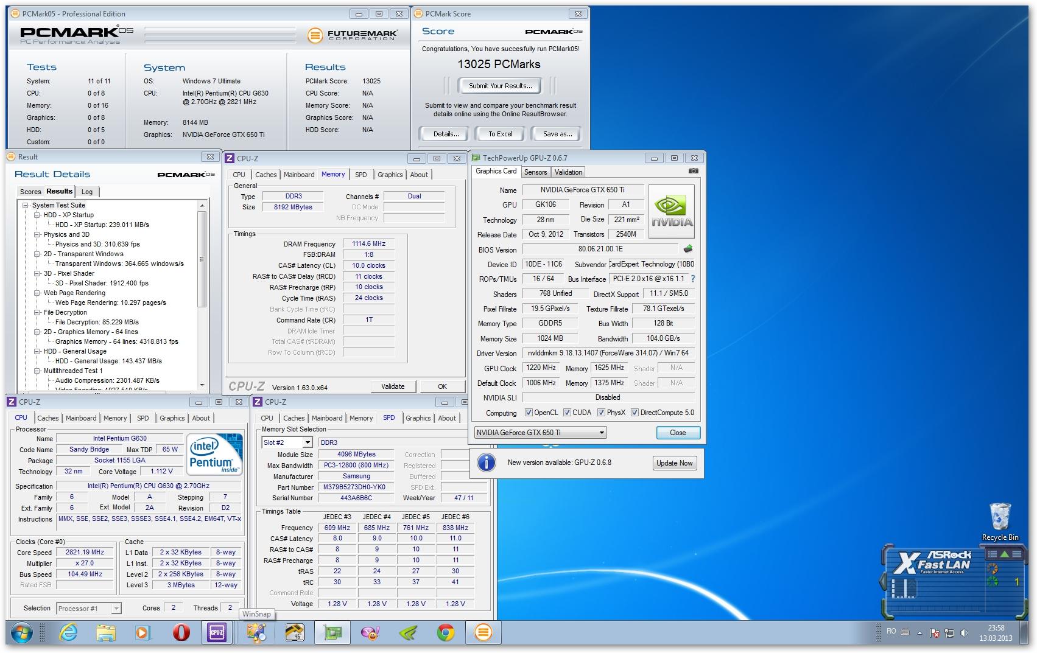Select '3D - Pixel Shader: 1912.400 fps' row

pyautogui.click(x=102, y=283)
